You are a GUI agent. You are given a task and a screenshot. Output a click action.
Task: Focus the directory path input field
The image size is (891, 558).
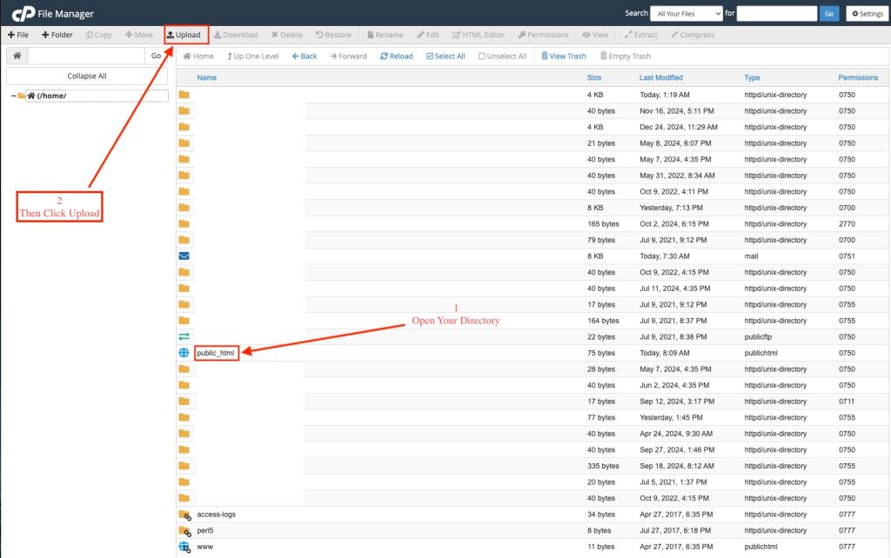(86, 56)
